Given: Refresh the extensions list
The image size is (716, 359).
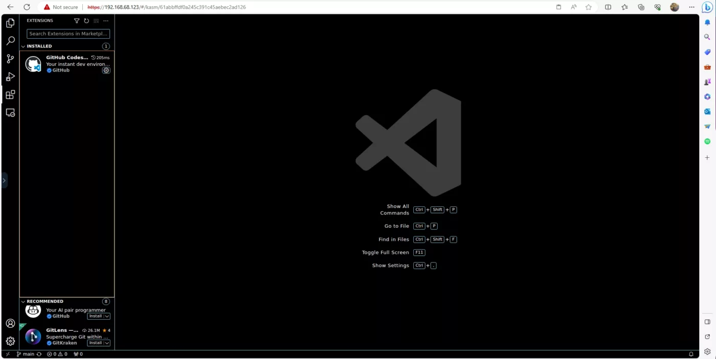Looking at the screenshot, I should (86, 21).
